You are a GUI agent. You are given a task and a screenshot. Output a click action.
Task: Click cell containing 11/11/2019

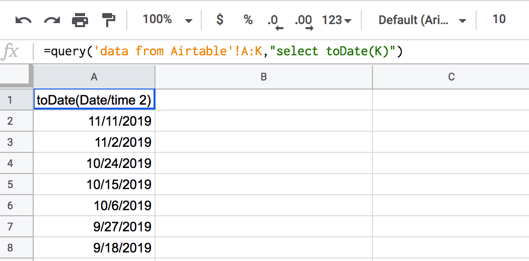pos(94,121)
